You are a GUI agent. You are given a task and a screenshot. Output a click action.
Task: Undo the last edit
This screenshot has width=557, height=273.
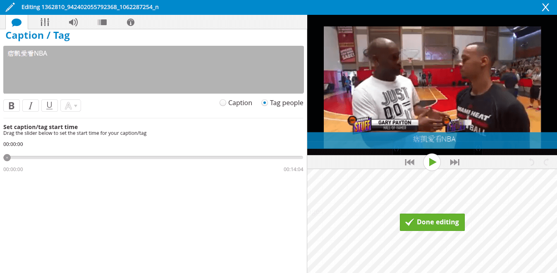point(532,162)
